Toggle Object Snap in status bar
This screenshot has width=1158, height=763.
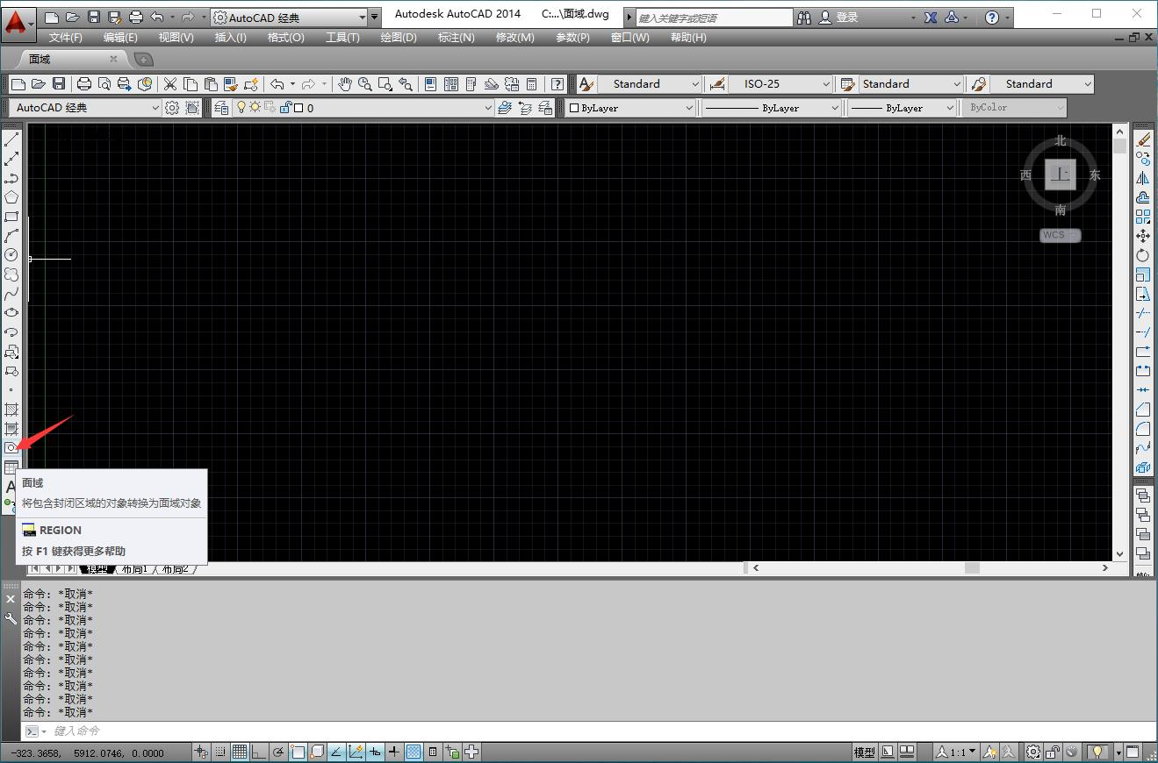click(x=298, y=752)
